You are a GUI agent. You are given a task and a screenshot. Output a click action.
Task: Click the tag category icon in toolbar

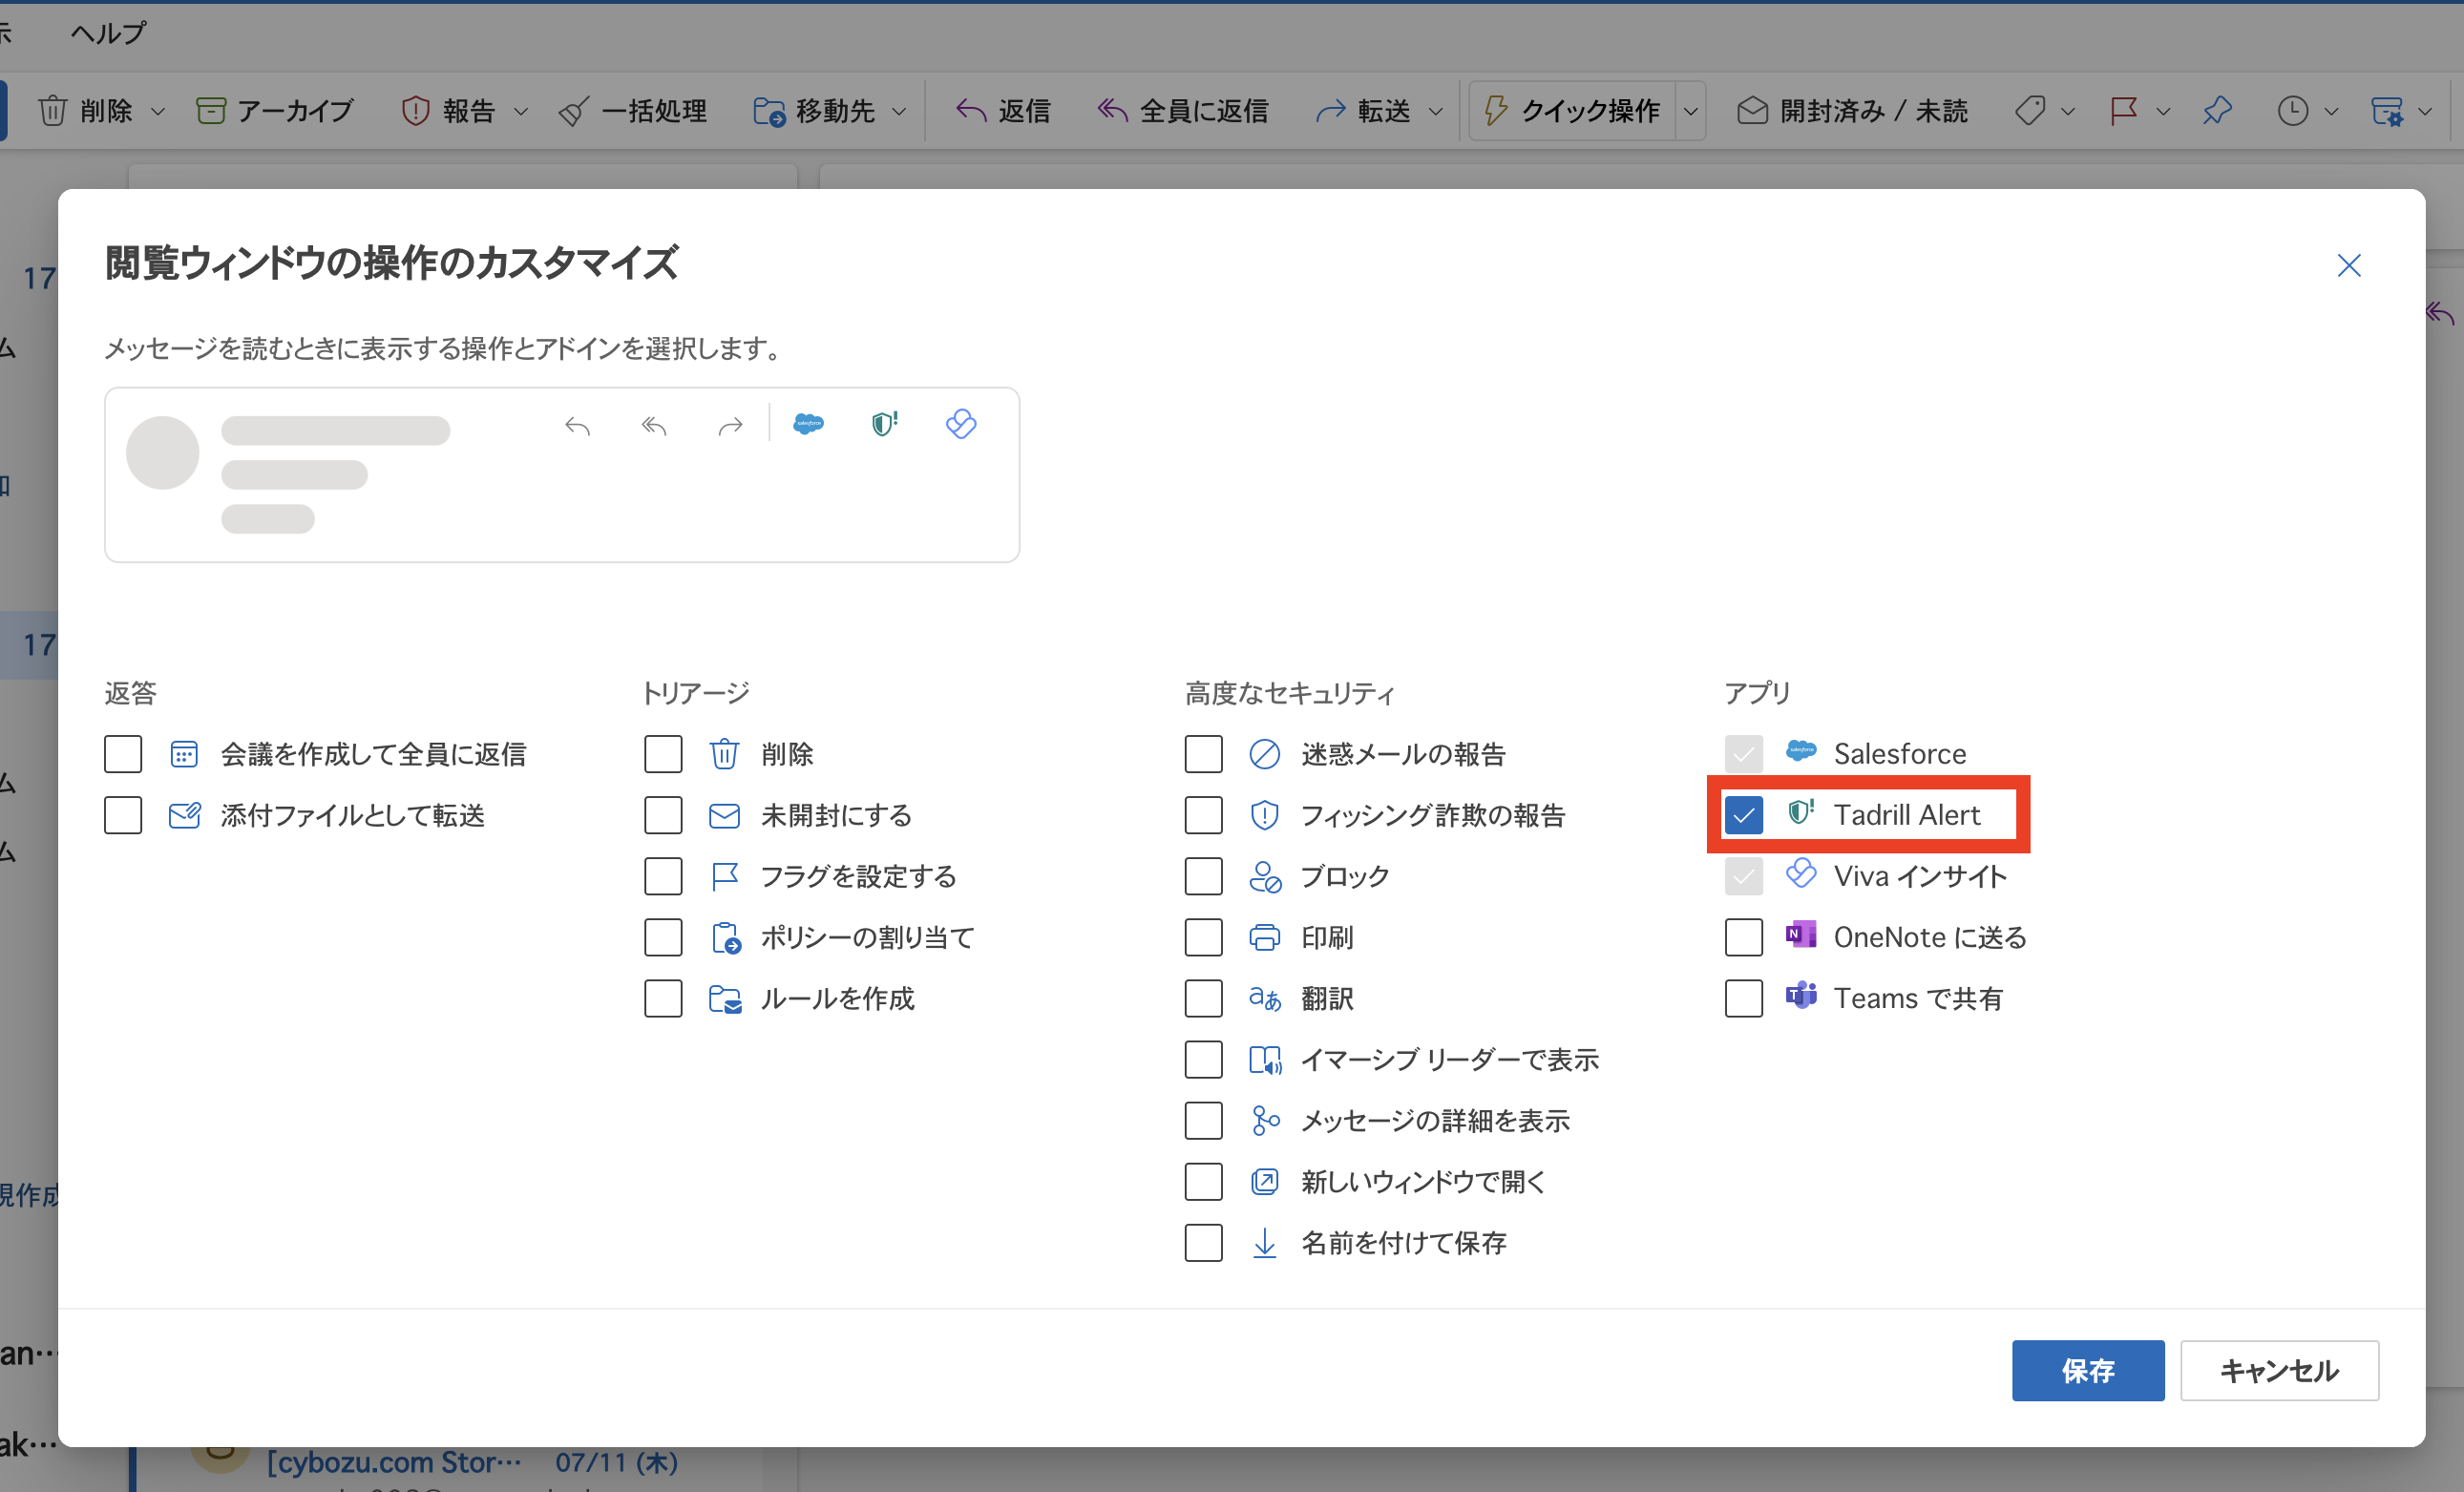(2030, 110)
